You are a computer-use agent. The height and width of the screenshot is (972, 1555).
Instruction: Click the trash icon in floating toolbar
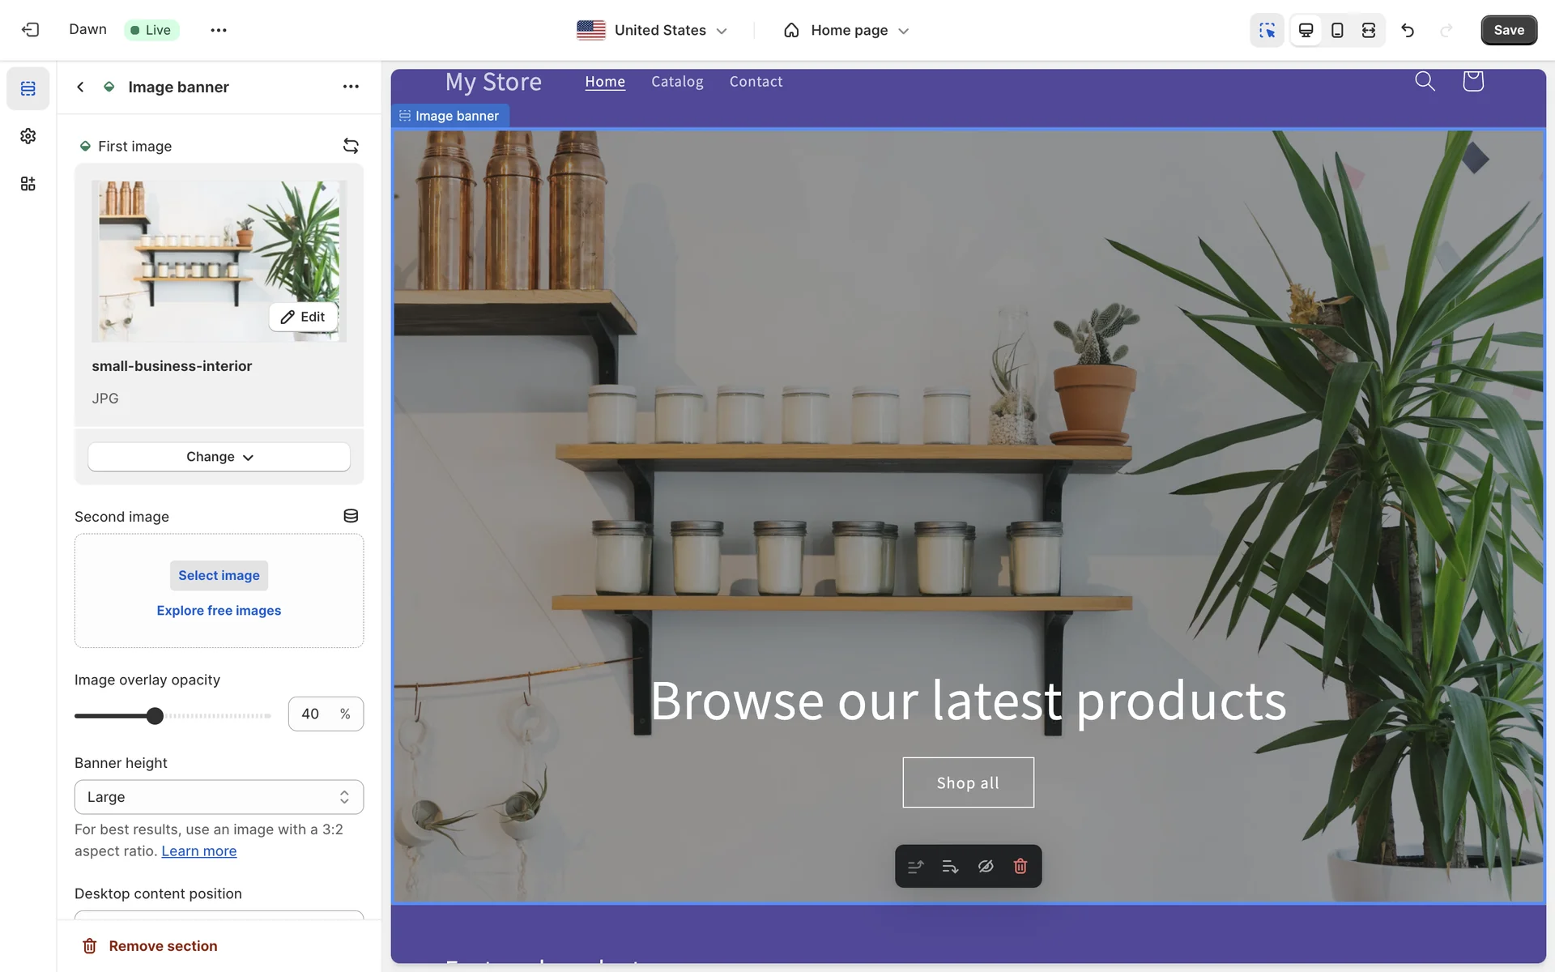1020,866
